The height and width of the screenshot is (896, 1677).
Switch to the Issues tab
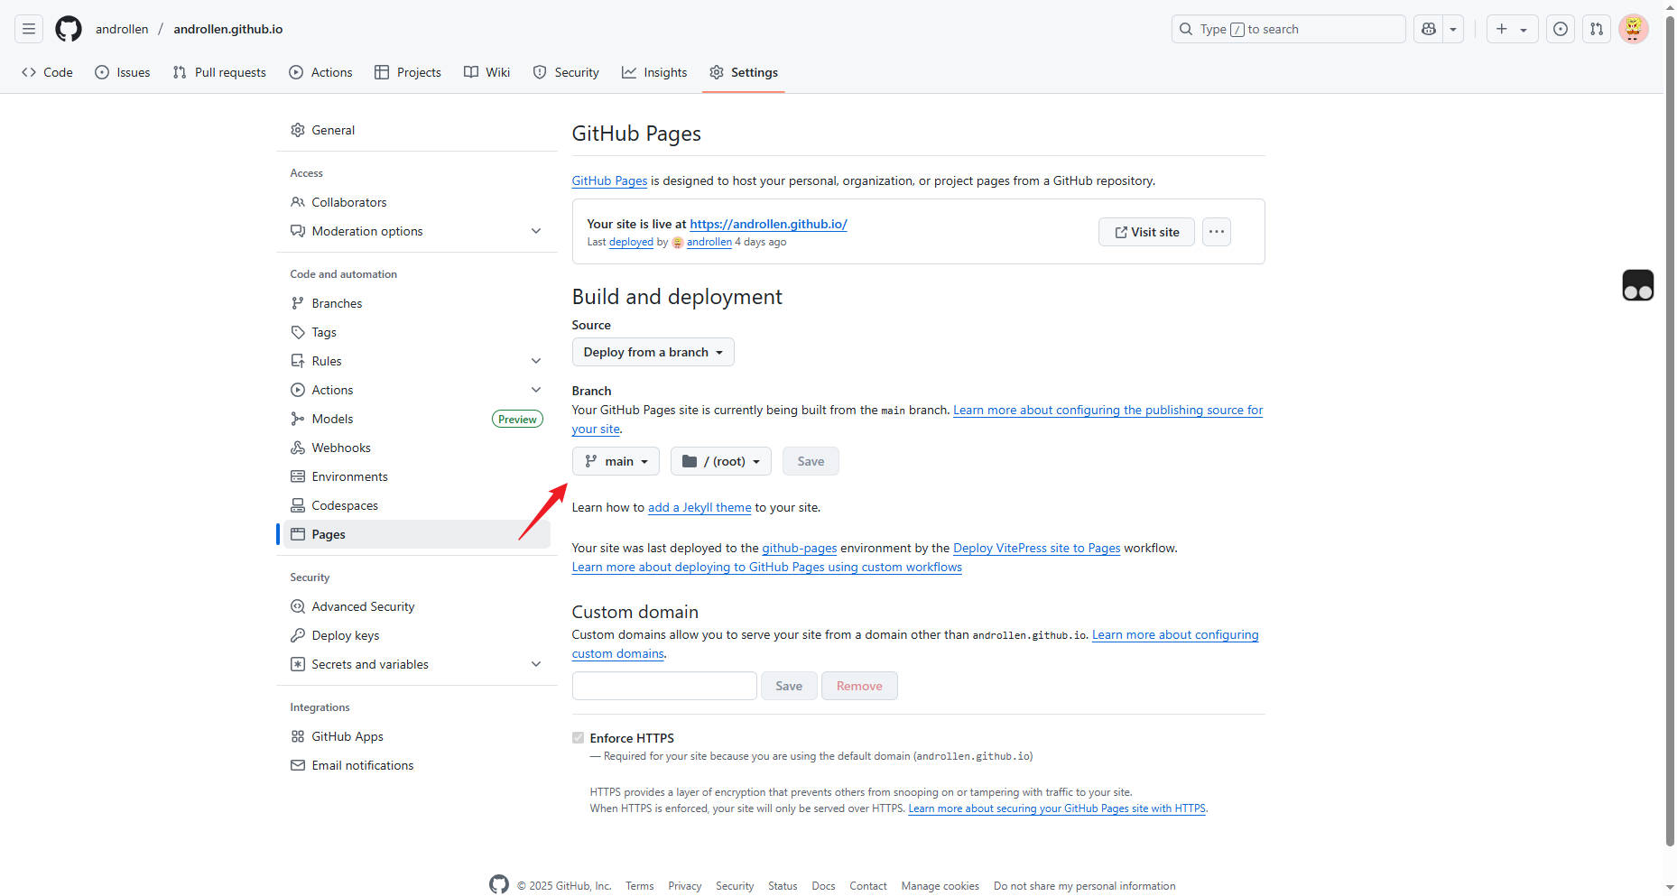(x=123, y=72)
